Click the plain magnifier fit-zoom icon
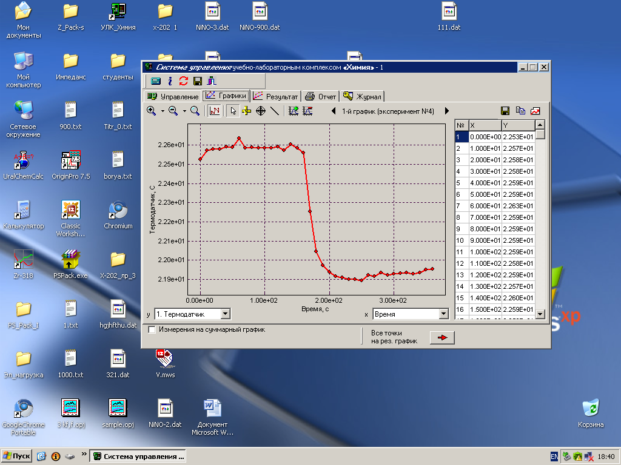The height and width of the screenshot is (465, 621). (195, 111)
